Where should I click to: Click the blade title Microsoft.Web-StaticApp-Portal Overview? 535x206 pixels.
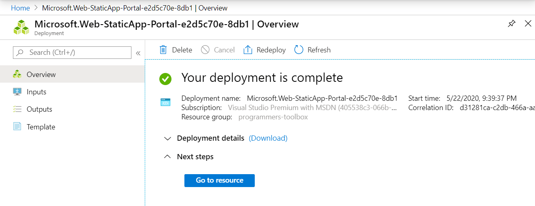coord(167,24)
